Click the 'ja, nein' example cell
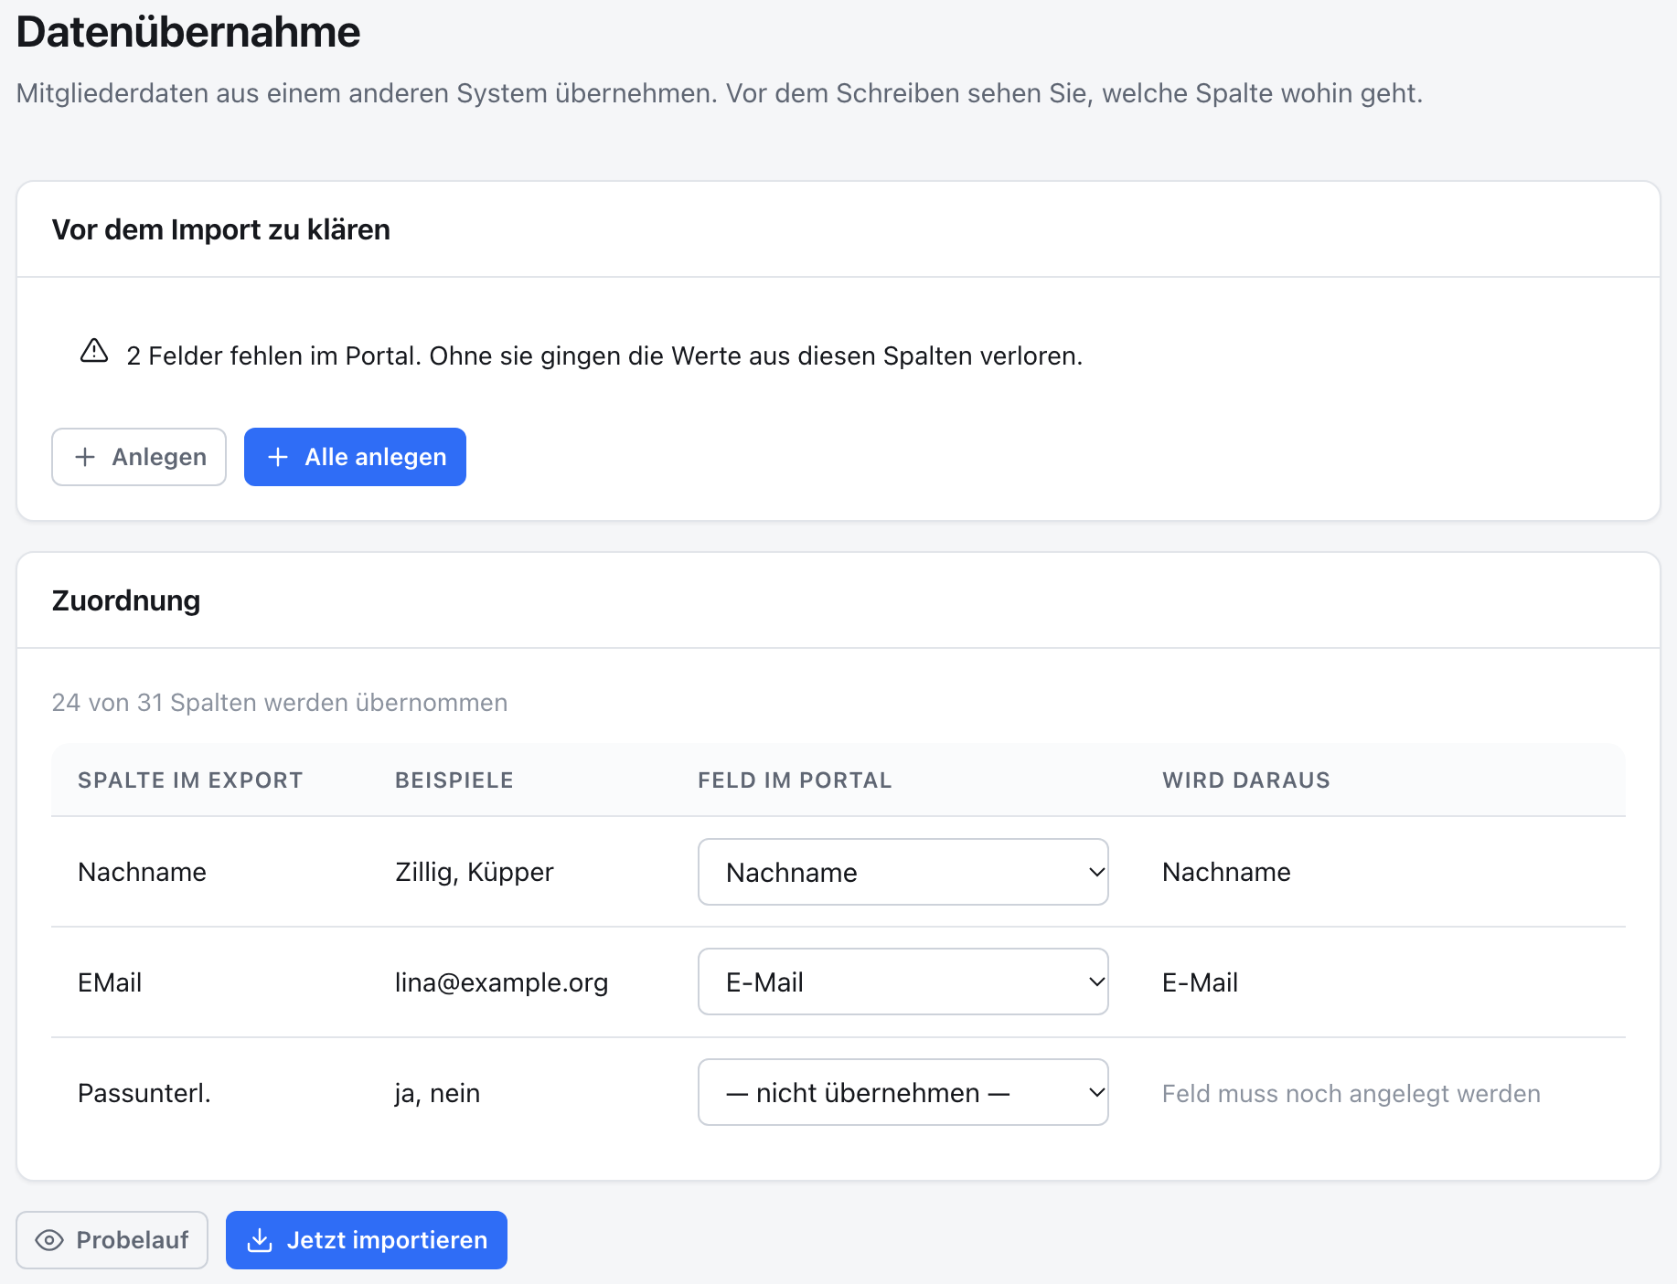The image size is (1677, 1284). point(437,1093)
